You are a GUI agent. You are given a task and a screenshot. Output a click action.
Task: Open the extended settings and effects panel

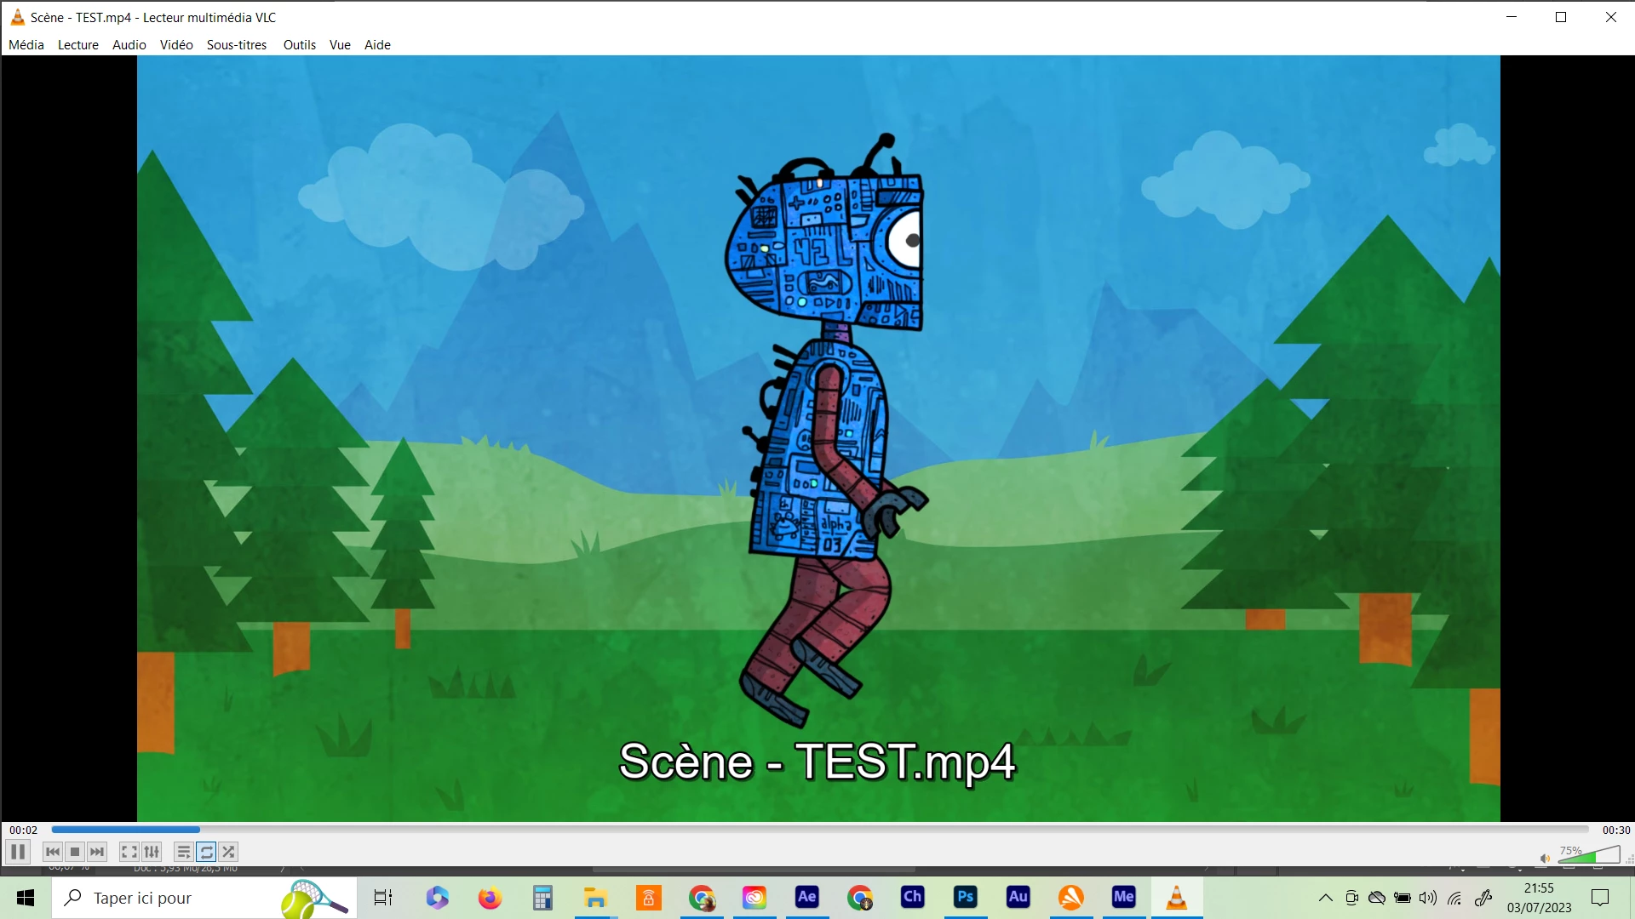click(152, 852)
